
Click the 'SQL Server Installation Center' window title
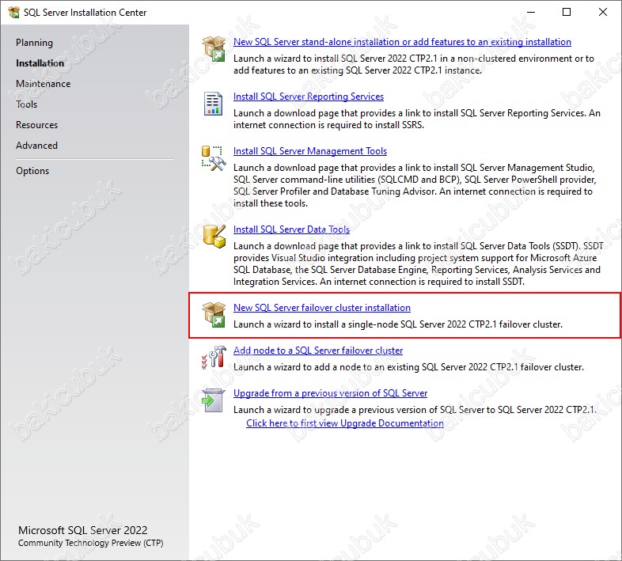coord(85,13)
